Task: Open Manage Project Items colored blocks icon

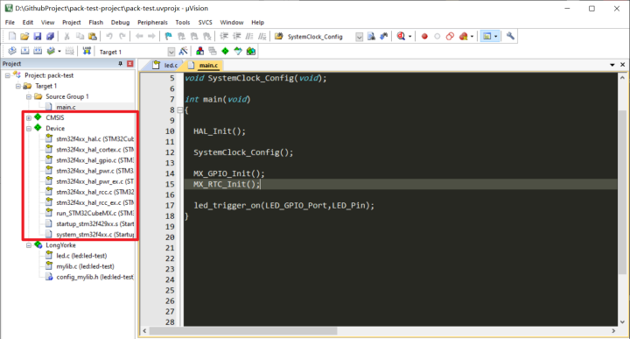Action: [x=199, y=51]
